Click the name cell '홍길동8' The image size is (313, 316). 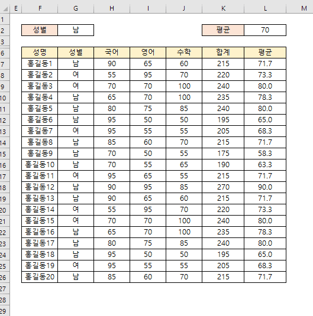(x=40, y=142)
